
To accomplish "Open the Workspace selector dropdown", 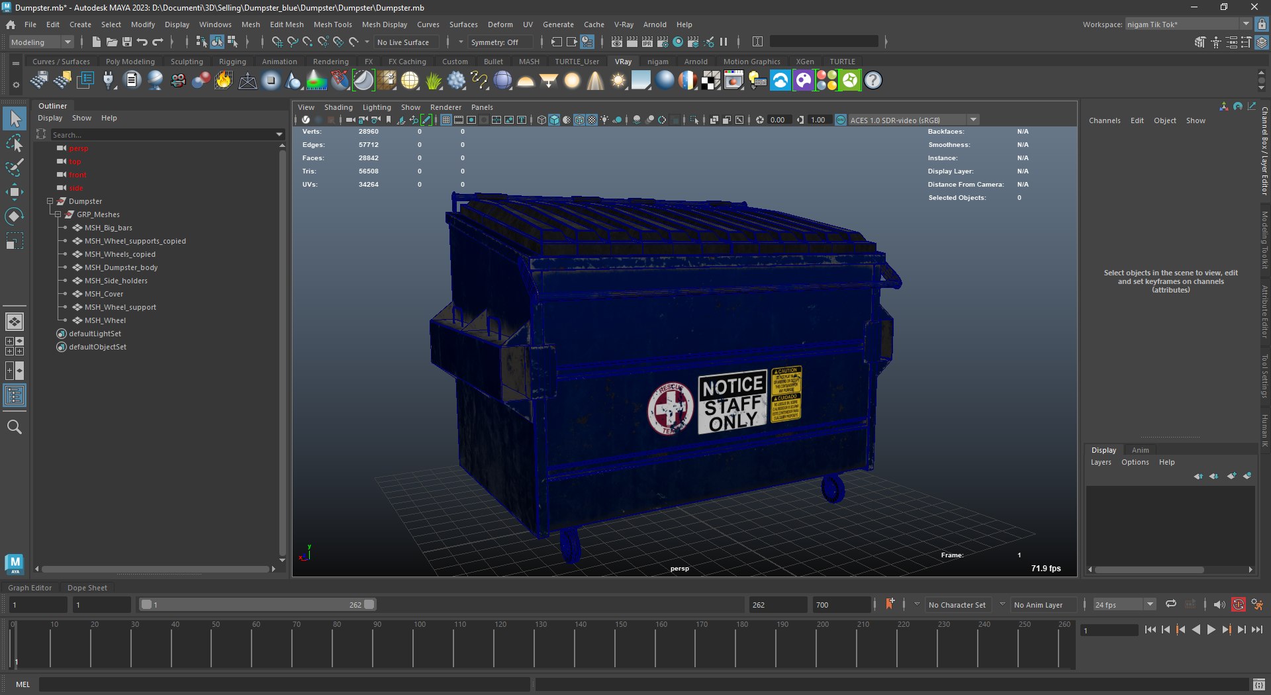I will click(1188, 24).
